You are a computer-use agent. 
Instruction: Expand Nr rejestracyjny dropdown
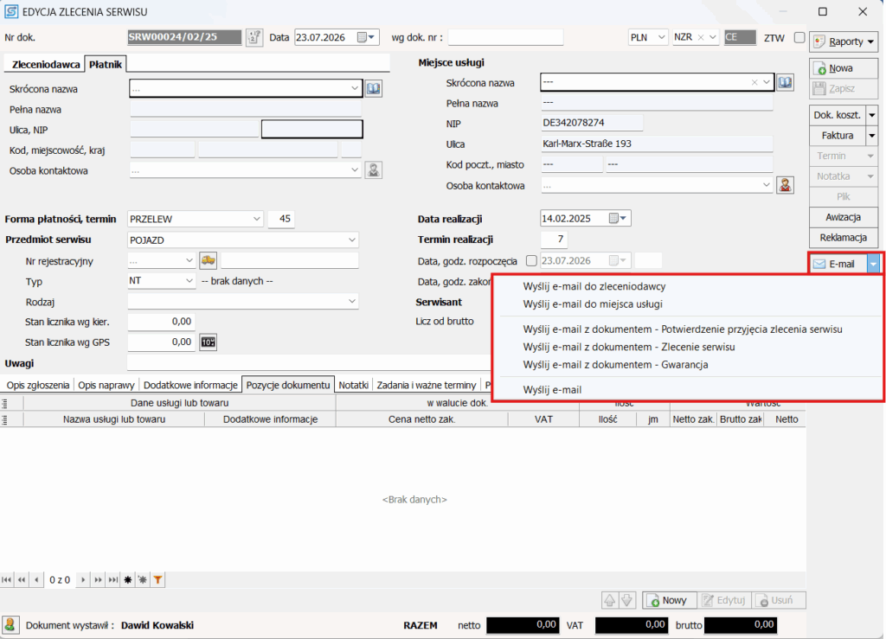[x=189, y=260]
